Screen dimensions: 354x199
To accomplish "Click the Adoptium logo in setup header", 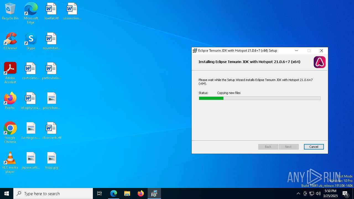I will pyautogui.click(x=319, y=62).
